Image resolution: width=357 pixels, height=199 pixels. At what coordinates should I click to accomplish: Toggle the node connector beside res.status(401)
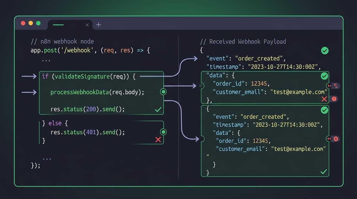click(x=163, y=132)
